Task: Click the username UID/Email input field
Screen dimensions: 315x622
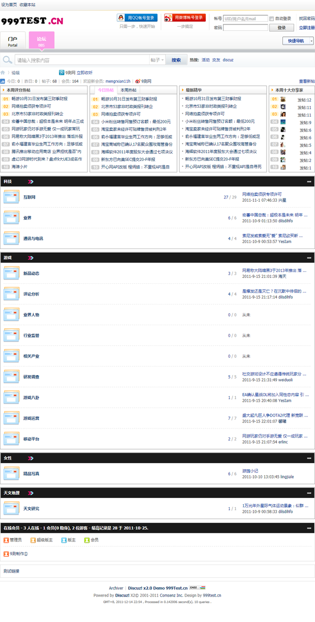Action: 245,18
